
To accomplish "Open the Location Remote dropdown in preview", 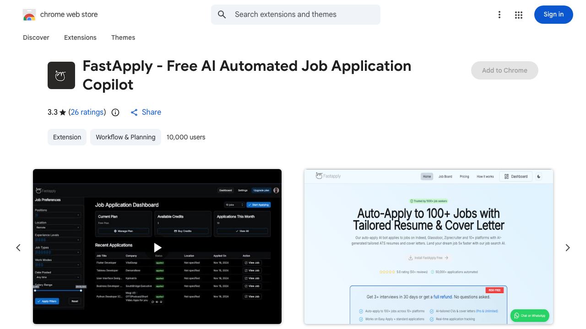I will click(x=58, y=227).
